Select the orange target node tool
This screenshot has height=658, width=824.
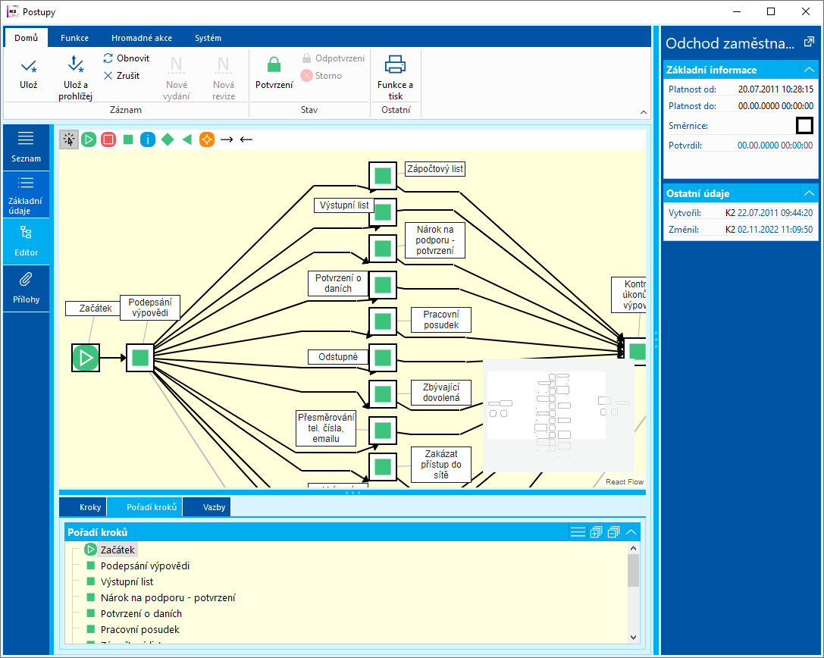pyautogui.click(x=207, y=139)
